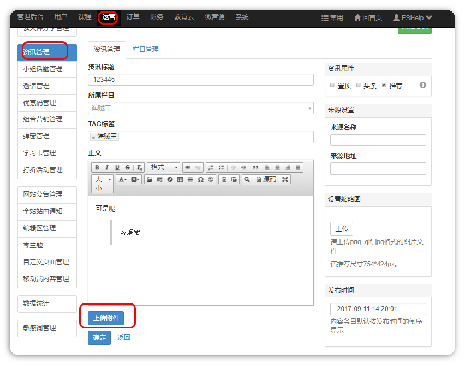The height and width of the screenshot is (365, 465).
Task: Click the 返回 link
Action: [123, 338]
